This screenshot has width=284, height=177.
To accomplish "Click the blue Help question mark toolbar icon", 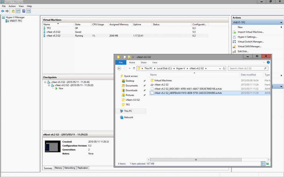I will tap(24, 11).
